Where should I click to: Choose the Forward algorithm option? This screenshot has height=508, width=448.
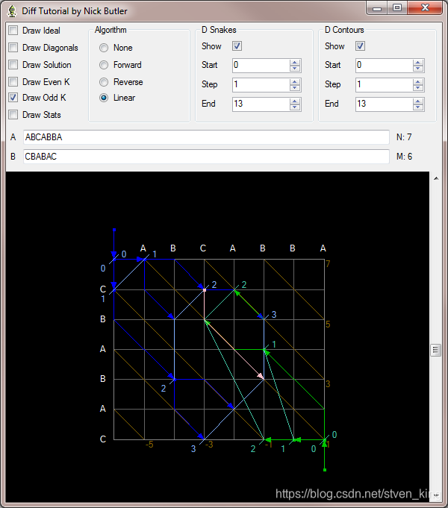(x=104, y=65)
